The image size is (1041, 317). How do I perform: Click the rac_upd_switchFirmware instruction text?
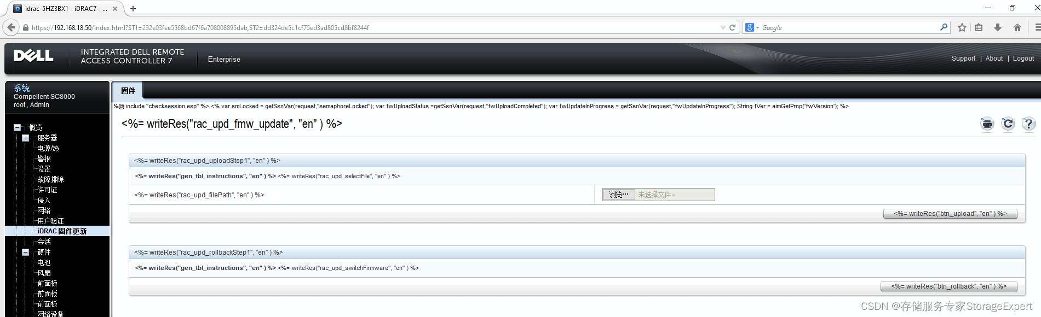pos(348,268)
